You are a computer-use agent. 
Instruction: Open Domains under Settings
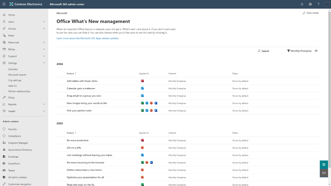[13, 69]
